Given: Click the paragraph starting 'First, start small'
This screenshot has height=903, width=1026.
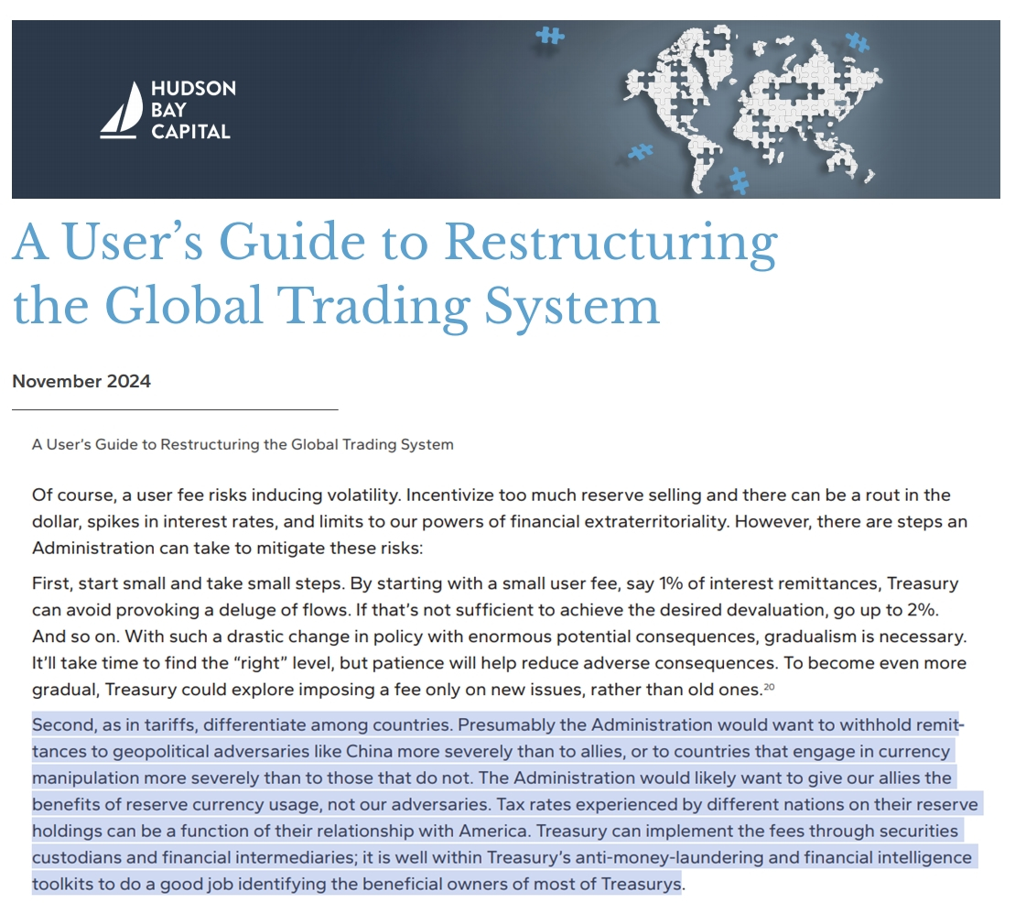Looking at the screenshot, I should tap(499, 636).
